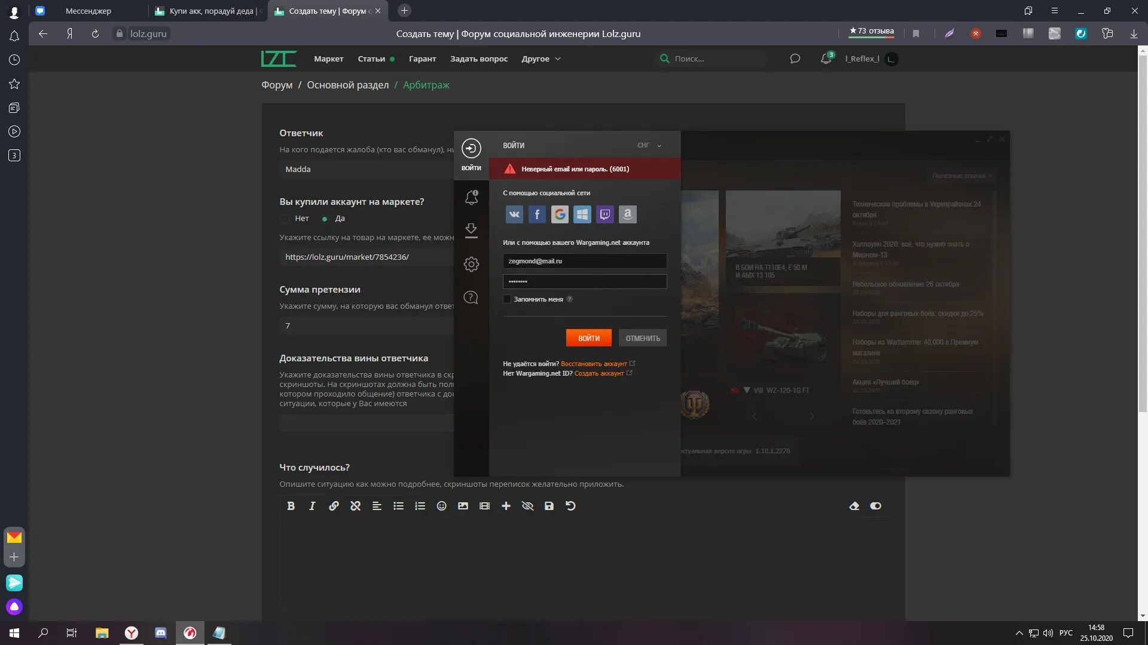Reload the page with refresh icon
The width and height of the screenshot is (1148, 645).
click(95, 33)
